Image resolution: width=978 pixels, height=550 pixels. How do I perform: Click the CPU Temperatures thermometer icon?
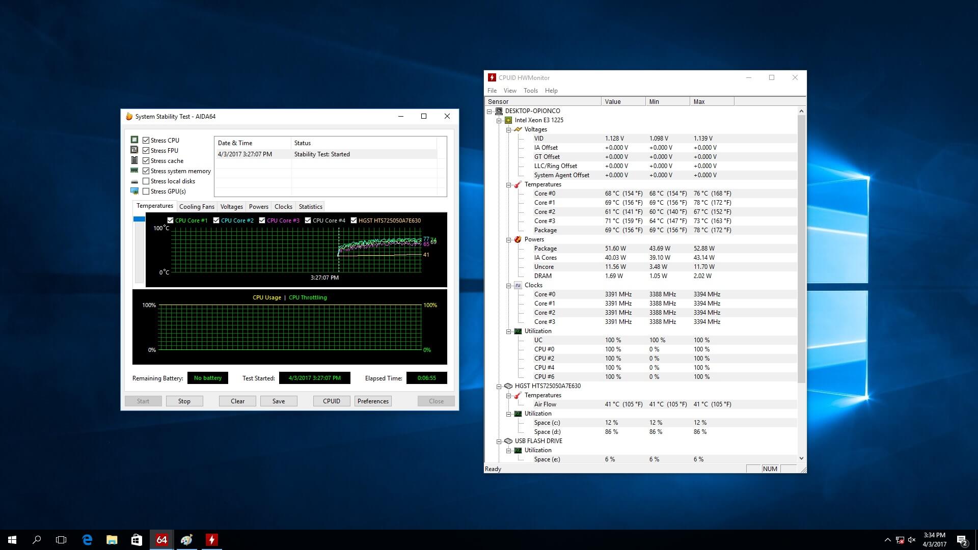click(x=518, y=184)
